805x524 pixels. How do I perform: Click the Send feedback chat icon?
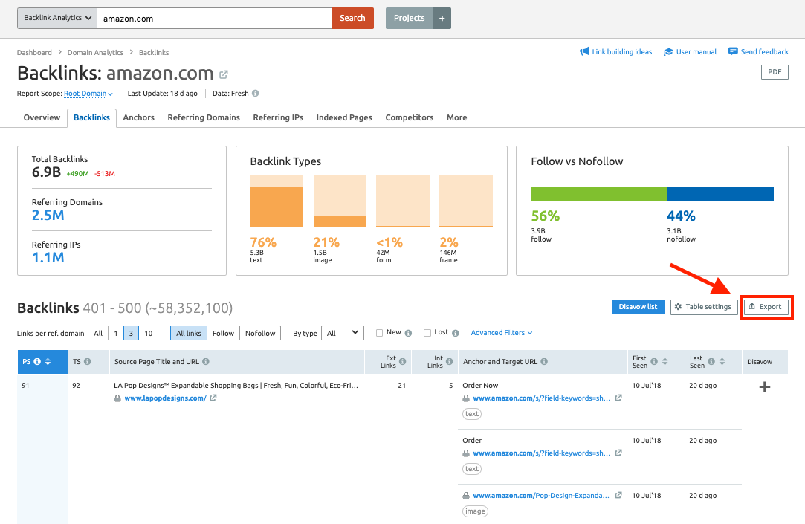[x=733, y=51]
